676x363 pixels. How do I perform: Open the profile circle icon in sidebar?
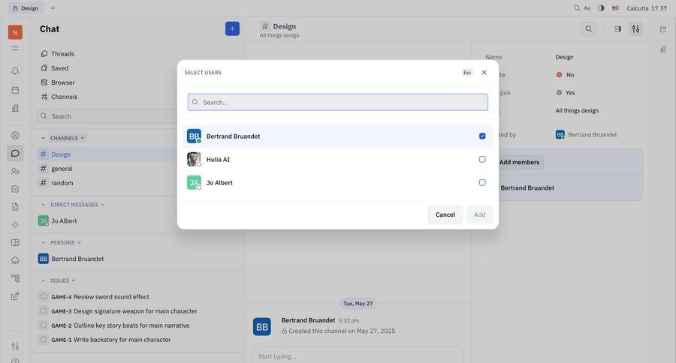coord(15,135)
